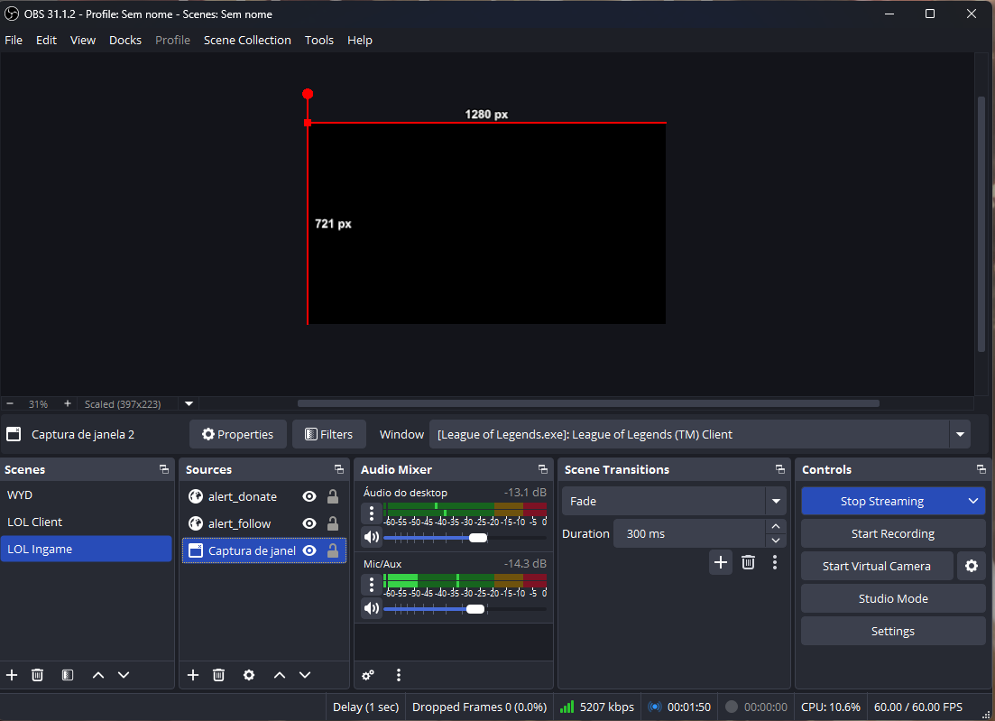Expand Stop Streaming dropdown arrow
Screen dimensions: 995x721
[973, 502]
